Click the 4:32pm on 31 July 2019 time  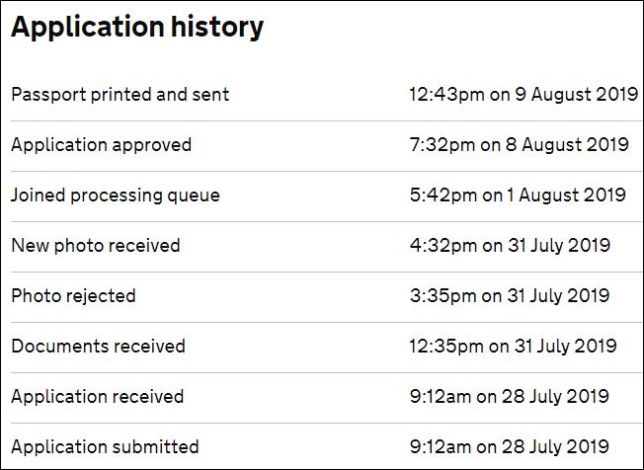[x=510, y=246]
